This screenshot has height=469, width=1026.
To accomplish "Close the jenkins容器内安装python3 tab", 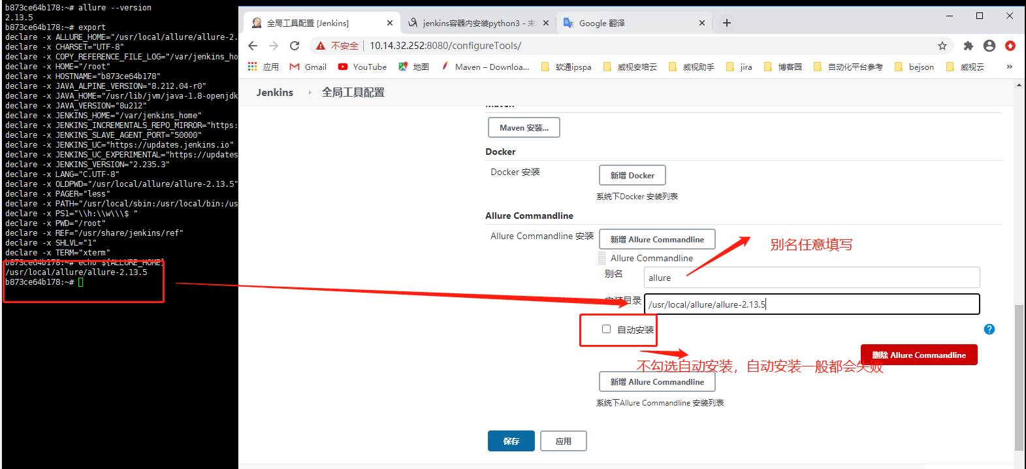I will point(546,23).
